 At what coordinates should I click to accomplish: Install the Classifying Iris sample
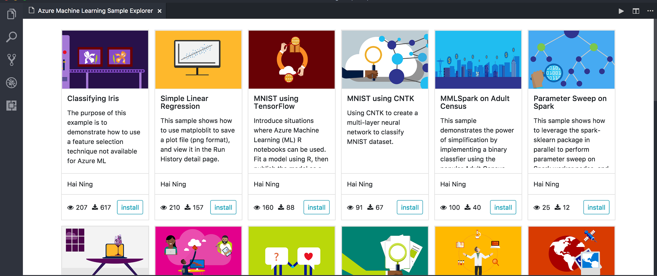point(130,207)
